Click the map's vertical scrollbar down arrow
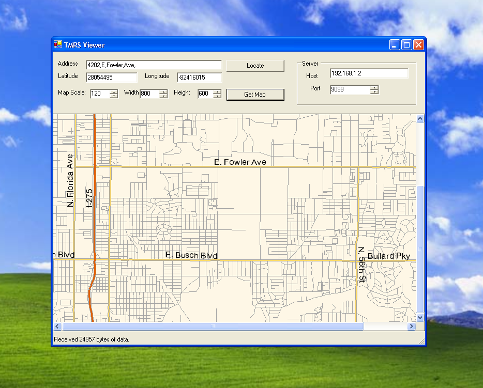The width and height of the screenshot is (483, 388). (x=420, y=317)
